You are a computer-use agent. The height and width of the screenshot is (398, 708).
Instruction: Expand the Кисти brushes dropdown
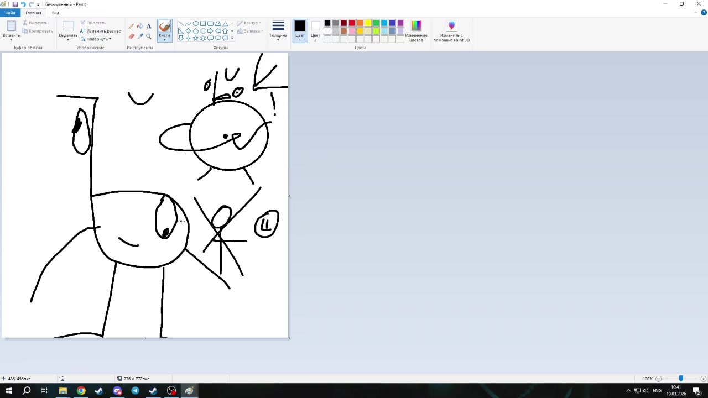tap(164, 39)
